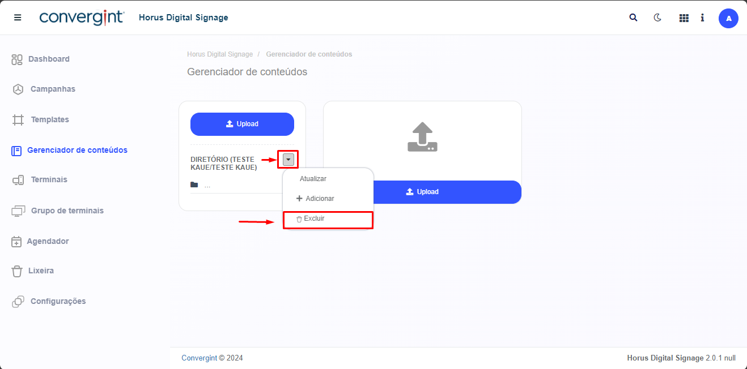Click the Upload button in directory panel
Viewport: 747px width, 369px height.
pyautogui.click(x=242, y=124)
